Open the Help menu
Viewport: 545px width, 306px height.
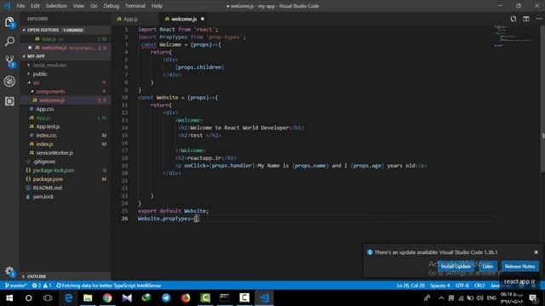click(157, 6)
